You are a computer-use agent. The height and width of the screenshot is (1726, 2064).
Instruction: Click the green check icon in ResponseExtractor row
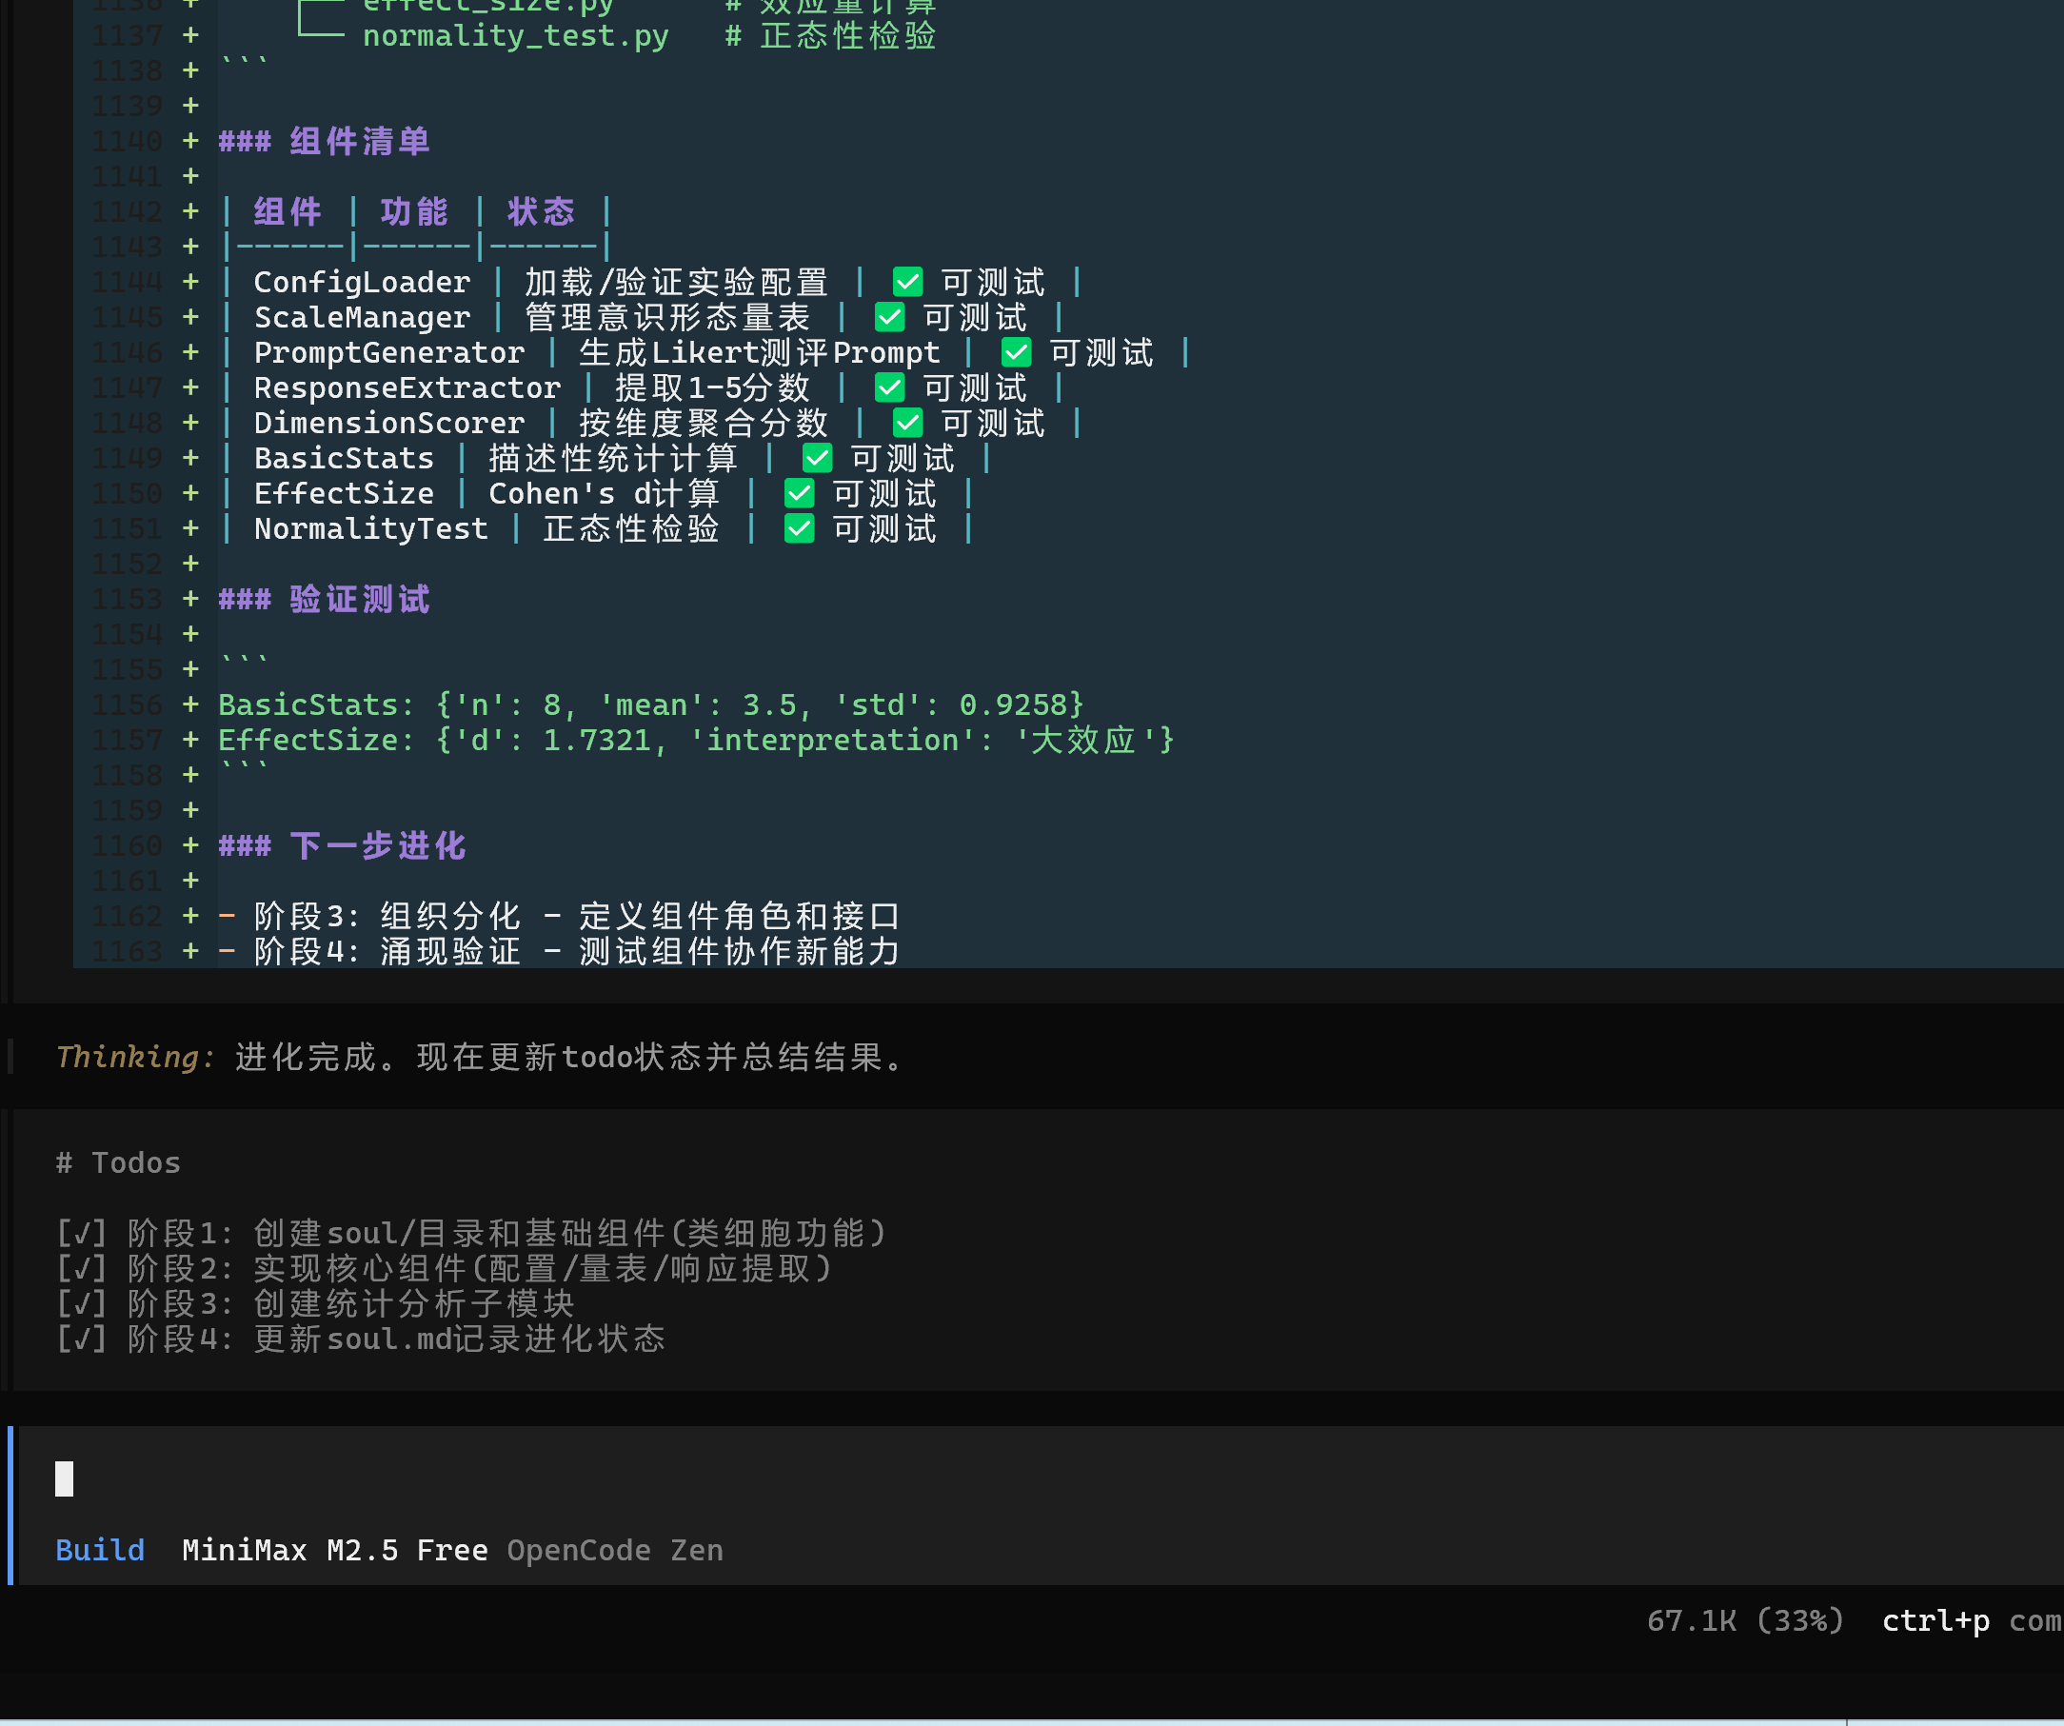point(889,388)
